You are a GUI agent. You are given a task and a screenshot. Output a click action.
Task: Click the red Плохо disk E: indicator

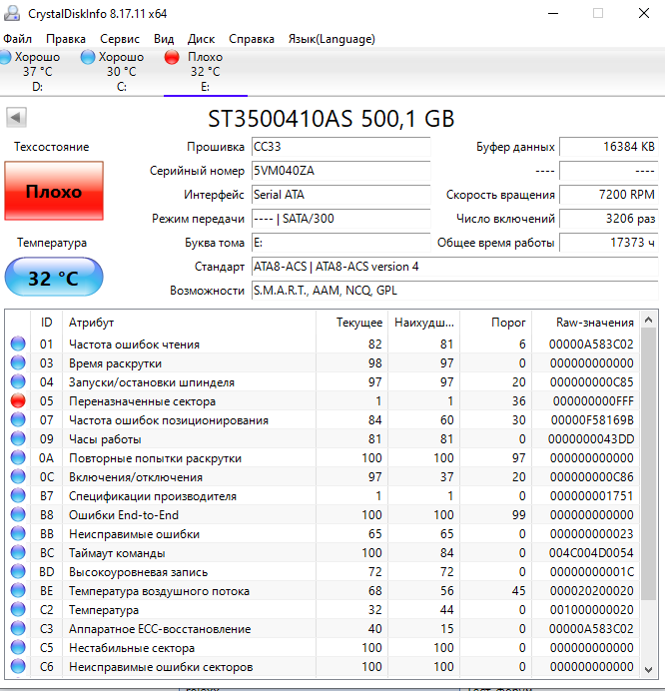172,59
